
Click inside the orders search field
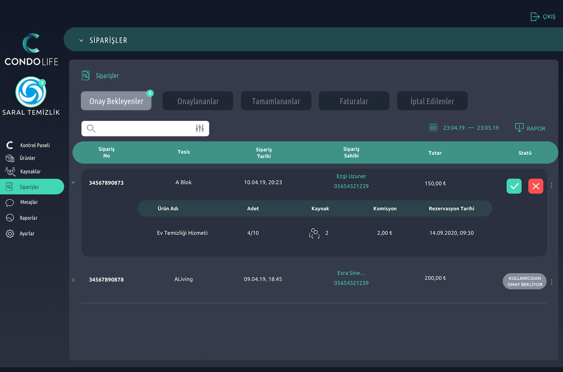143,129
